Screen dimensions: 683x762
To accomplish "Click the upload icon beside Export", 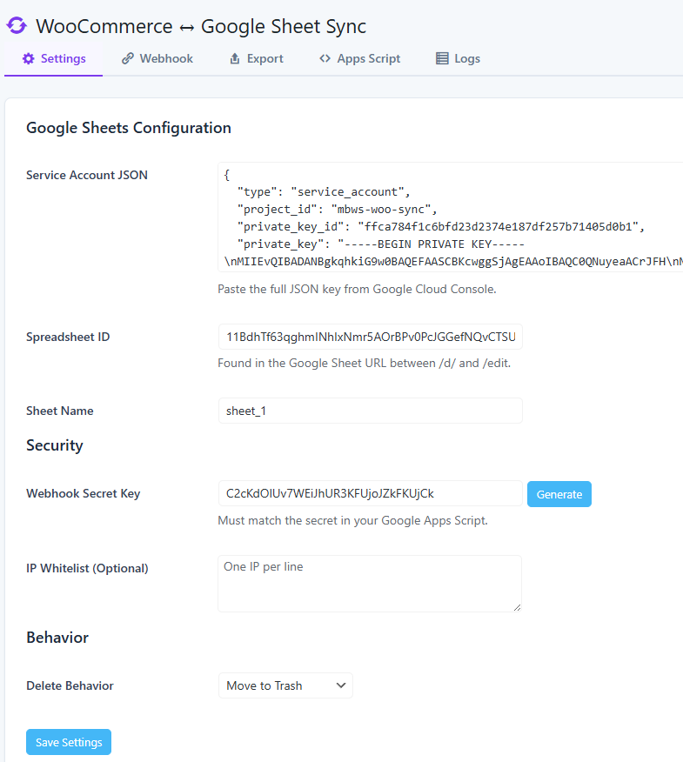I will [235, 59].
